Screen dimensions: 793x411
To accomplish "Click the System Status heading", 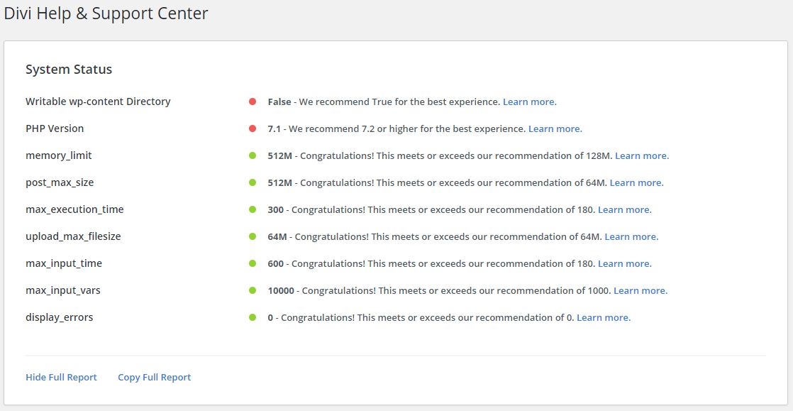I will click(69, 70).
